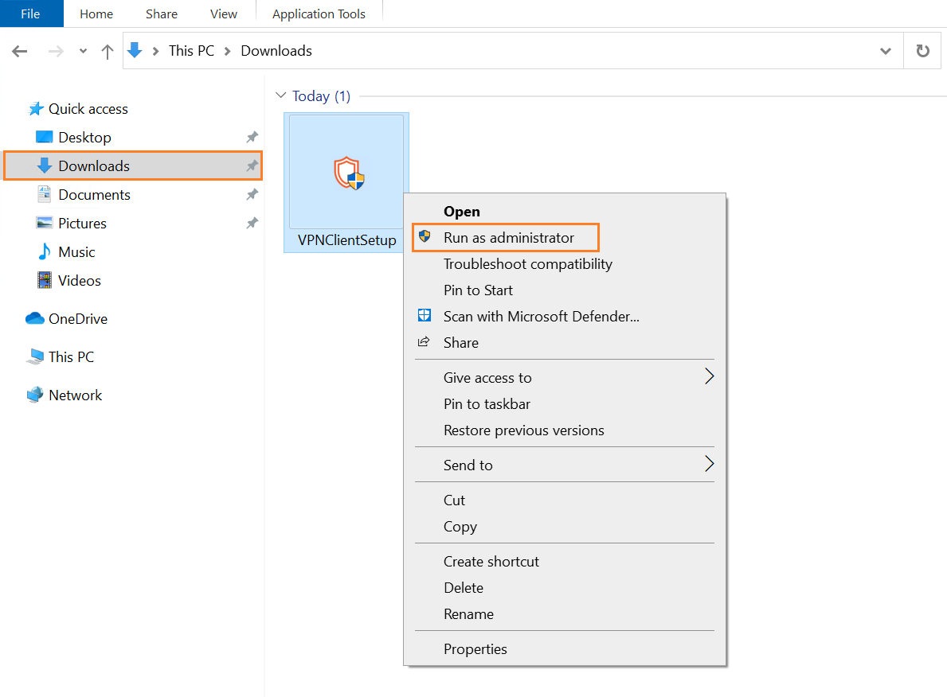947x697 pixels.
Task: Click the Share arrow icon in menu
Action: tap(424, 341)
